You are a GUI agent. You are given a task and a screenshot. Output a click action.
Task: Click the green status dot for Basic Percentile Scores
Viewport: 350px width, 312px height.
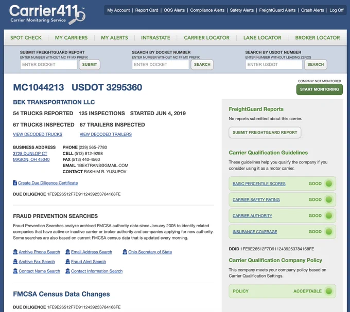click(328, 183)
